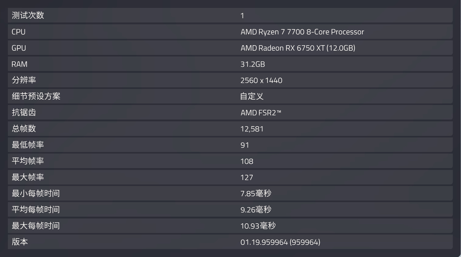This screenshot has height=257, width=461.
Task: Select the 分辨率 row label
Action: point(24,80)
